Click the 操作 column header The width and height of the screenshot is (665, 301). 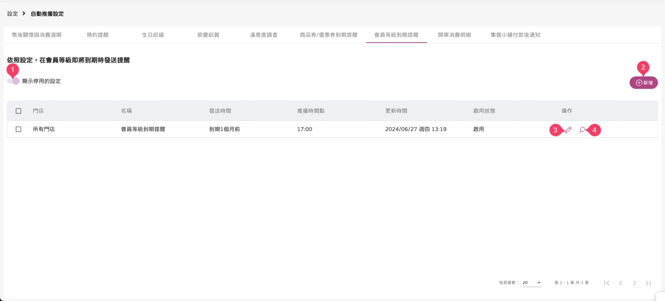click(x=567, y=111)
